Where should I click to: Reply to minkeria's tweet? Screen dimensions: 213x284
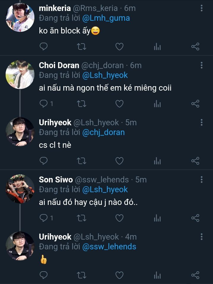click(44, 46)
